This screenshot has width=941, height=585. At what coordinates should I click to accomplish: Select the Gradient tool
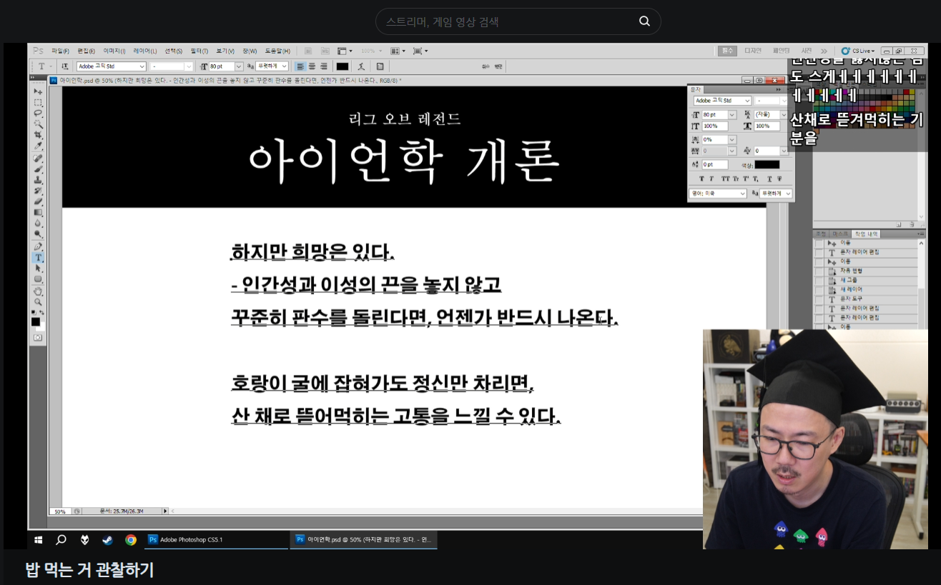(38, 212)
